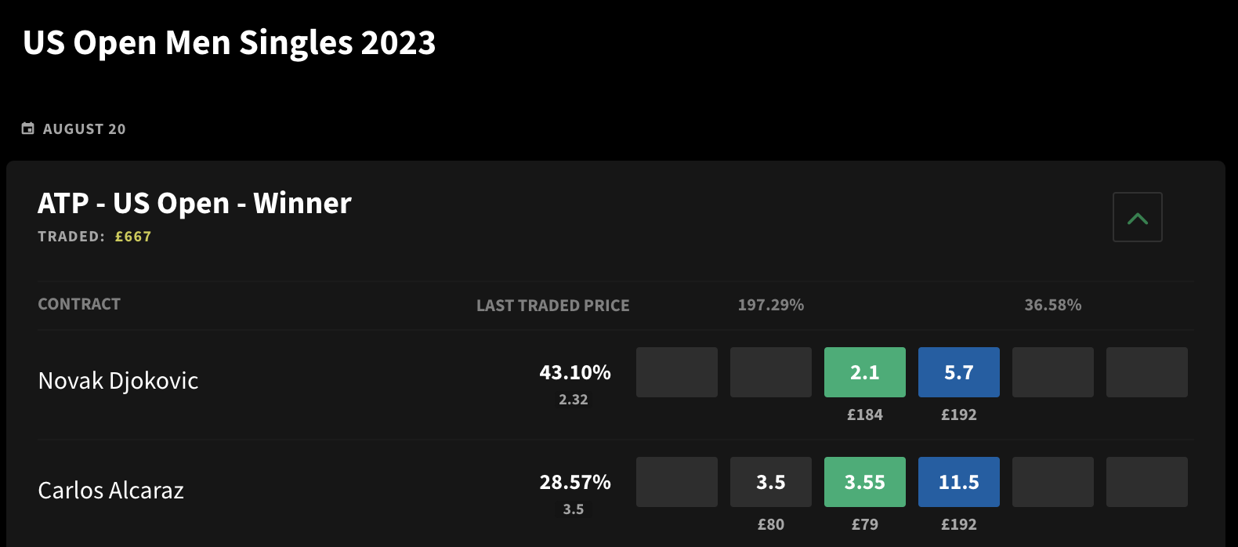Click the empty box left of Djokovic 2.1
The height and width of the screenshot is (547, 1238).
pyautogui.click(x=771, y=372)
